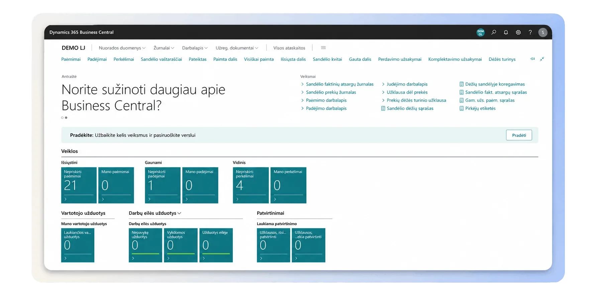The image size is (598, 294).
Task: Open the more options hamburger menu
Action: (323, 48)
